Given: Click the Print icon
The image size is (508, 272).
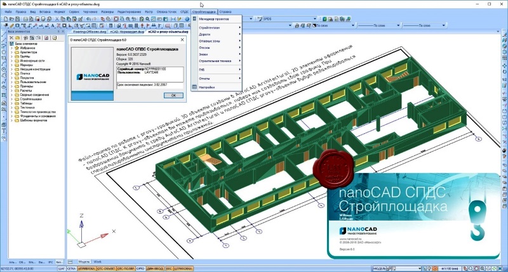Looking at the screenshot, I should (x=25, y=19).
